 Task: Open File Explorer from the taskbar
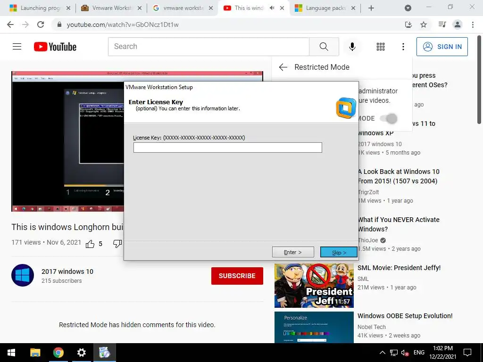pyautogui.click(x=35, y=353)
